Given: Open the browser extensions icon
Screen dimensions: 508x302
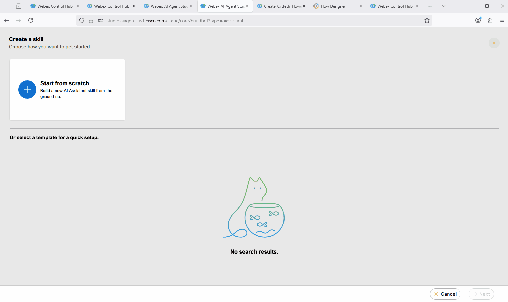Looking at the screenshot, I should 490,21.
